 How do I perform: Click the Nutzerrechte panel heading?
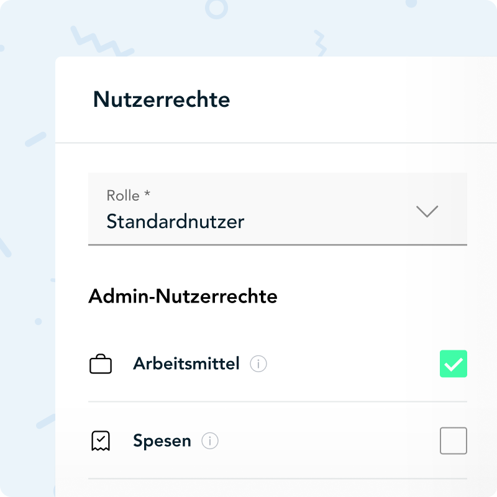[x=162, y=99]
